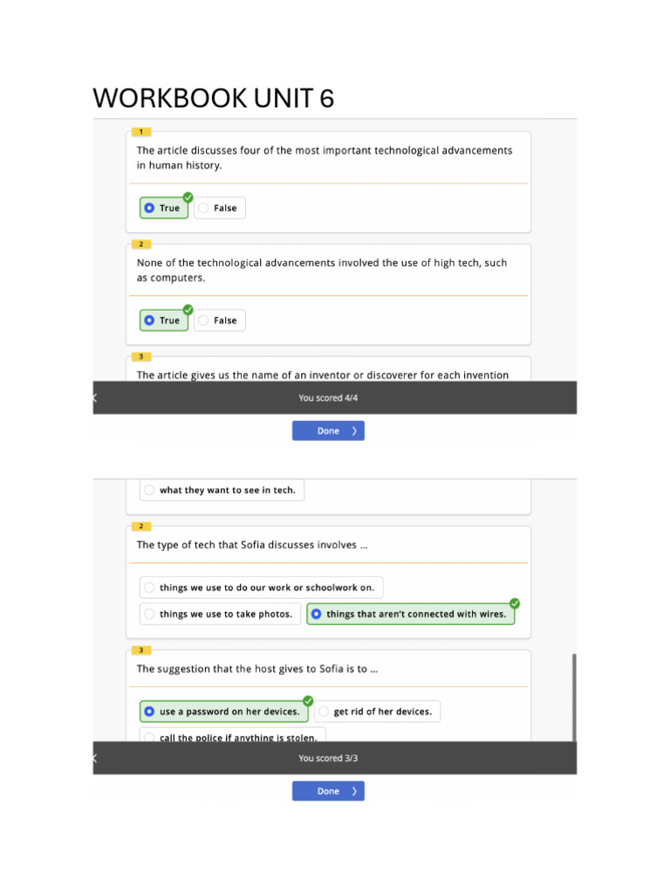Choose "things we use to take photos"

click(x=219, y=615)
